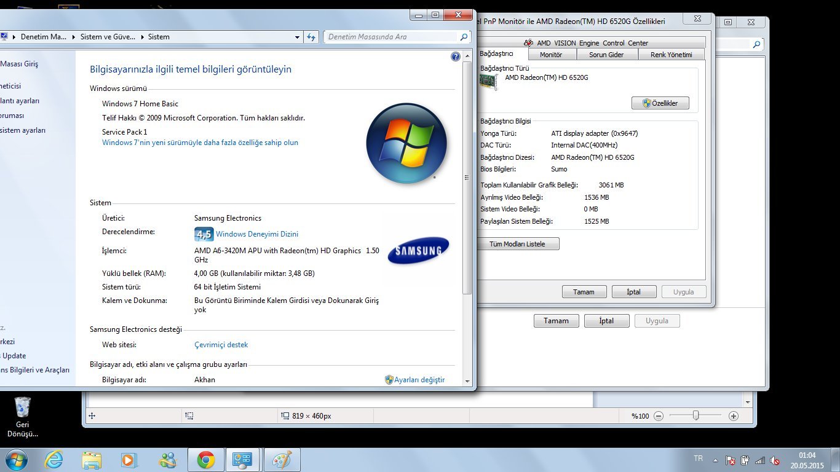Launch Google Chrome from the taskbar
The width and height of the screenshot is (840, 472).
205,460
